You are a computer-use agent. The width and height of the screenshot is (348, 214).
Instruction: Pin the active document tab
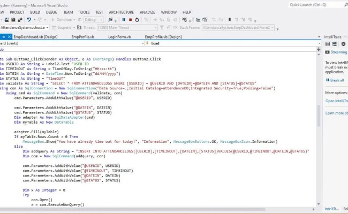coord(4,37)
